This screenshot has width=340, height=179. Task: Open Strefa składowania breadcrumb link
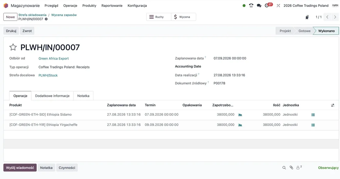coord(32,15)
